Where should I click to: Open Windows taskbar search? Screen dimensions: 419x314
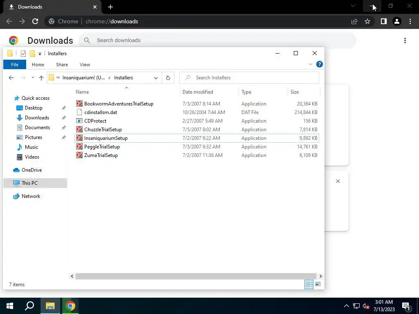click(x=29, y=306)
